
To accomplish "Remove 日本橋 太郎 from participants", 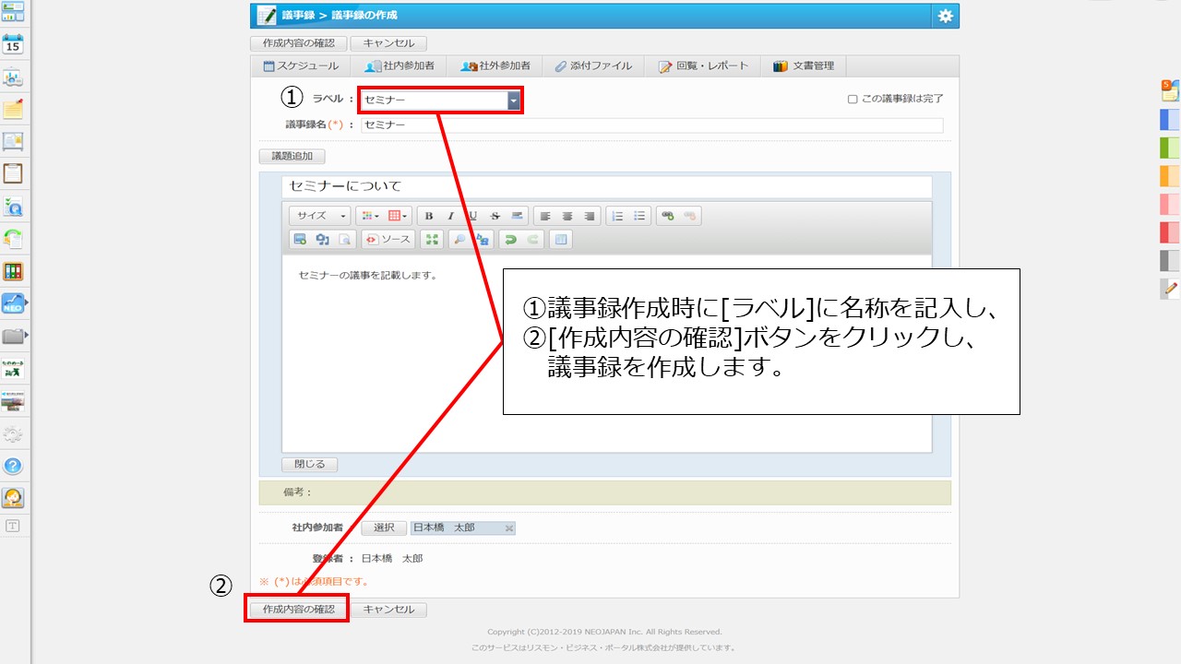I will [x=508, y=528].
